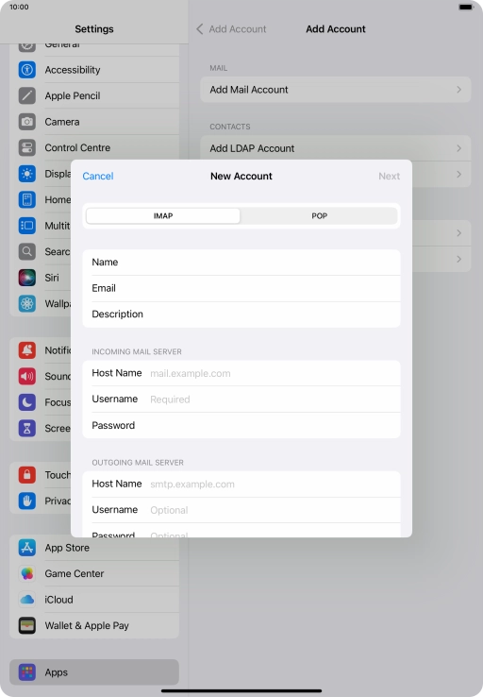
Task: Focus the Email field
Action: [241, 288]
